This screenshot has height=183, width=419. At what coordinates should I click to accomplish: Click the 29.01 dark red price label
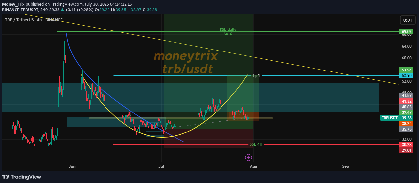point(407,150)
